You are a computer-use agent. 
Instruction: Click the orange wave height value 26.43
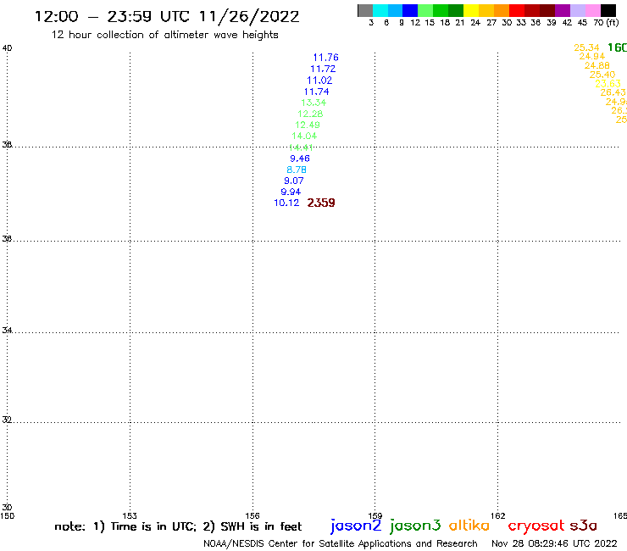(x=613, y=92)
